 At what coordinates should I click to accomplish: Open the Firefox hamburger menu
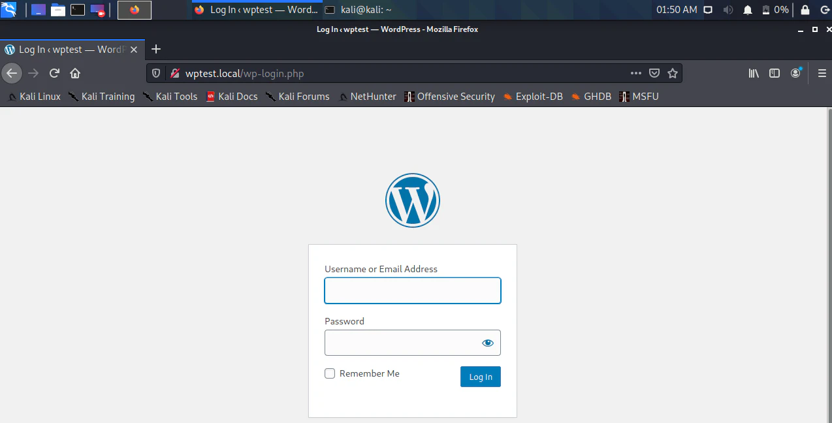click(822, 73)
